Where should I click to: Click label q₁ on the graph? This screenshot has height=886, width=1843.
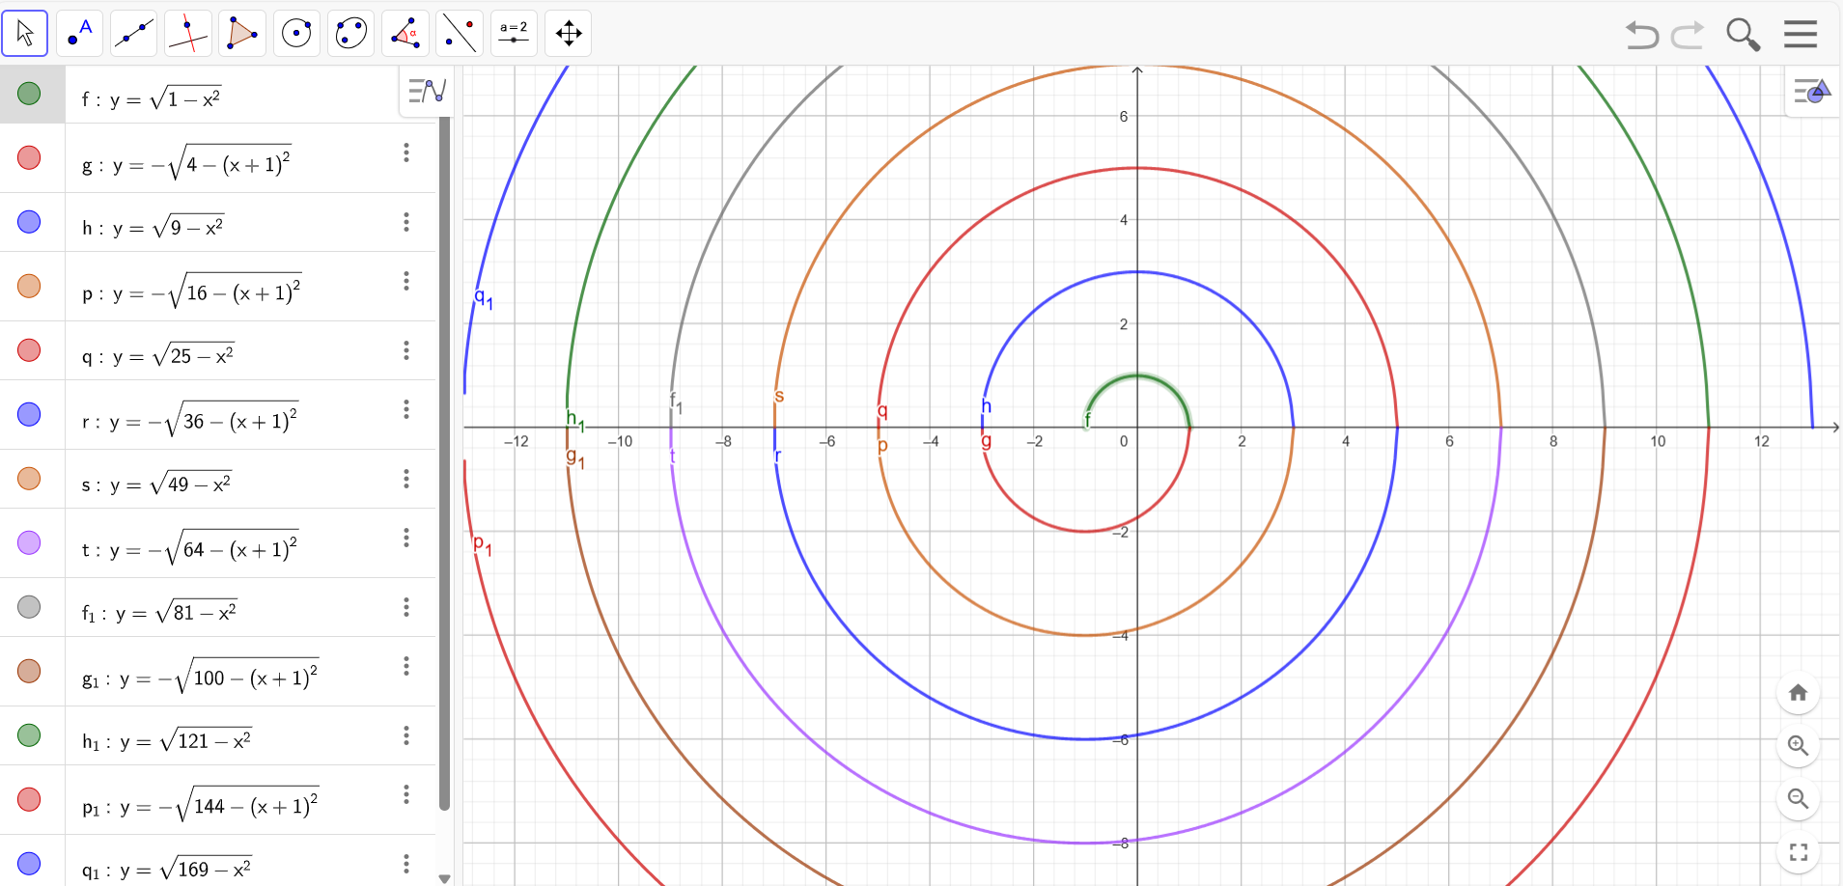484,298
